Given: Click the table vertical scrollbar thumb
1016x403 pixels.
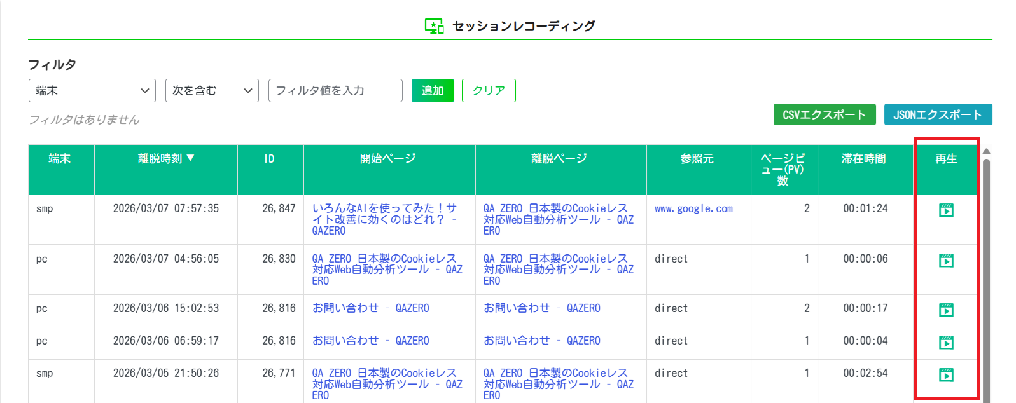Looking at the screenshot, I should pyautogui.click(x=986, y=280).
